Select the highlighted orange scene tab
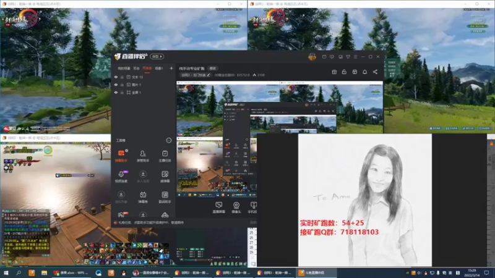Screen dimensions: 495x278 pyautogui.click(x=147, y=69)
